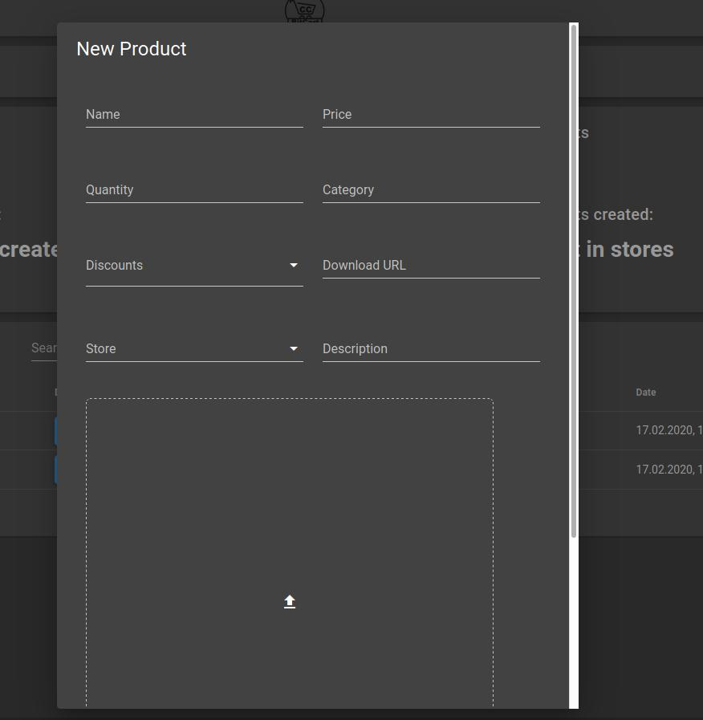Click the shopping cart logo at top
Image resolution: width=703 pixels, height=720 pixels.
[304, 11]
